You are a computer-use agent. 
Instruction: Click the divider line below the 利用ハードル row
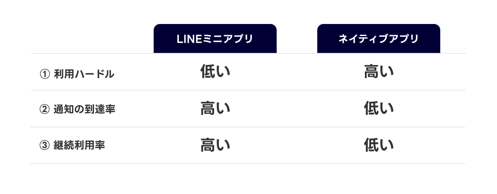click(248, 90)
